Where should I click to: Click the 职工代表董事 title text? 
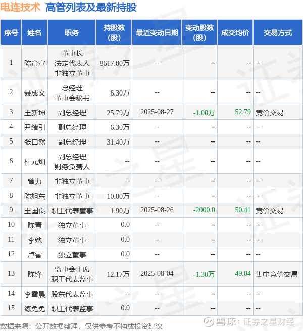point(72,210)
